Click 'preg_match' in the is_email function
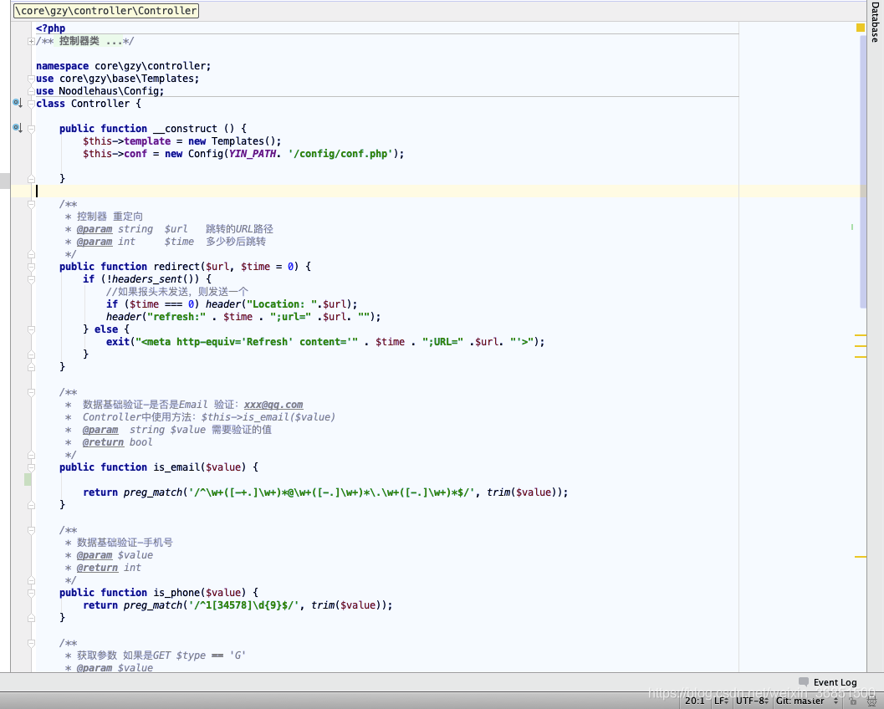The height and width of the screenshot is (709, 884). pos(153,492)
